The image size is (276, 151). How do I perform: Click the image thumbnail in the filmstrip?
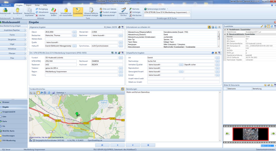tap(250, 133)
